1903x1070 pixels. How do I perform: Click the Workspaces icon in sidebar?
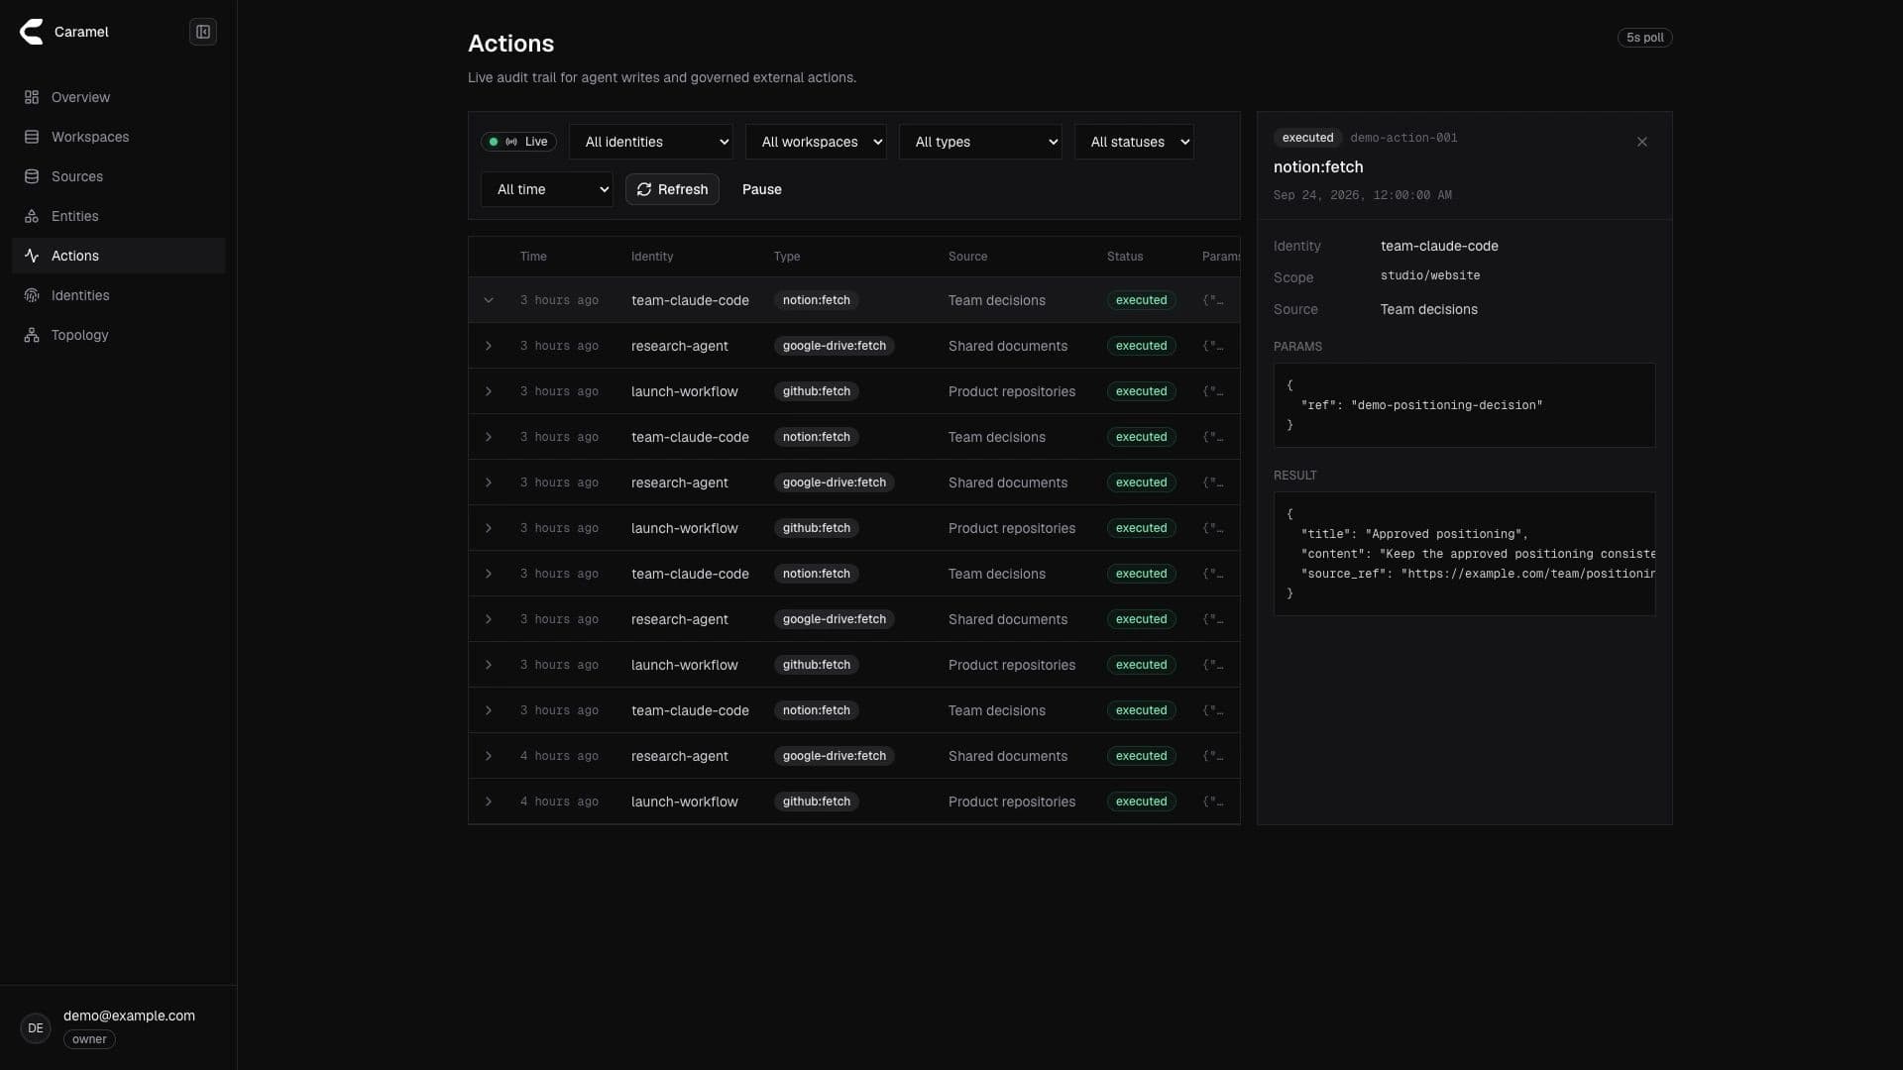[x=32, y=137]
